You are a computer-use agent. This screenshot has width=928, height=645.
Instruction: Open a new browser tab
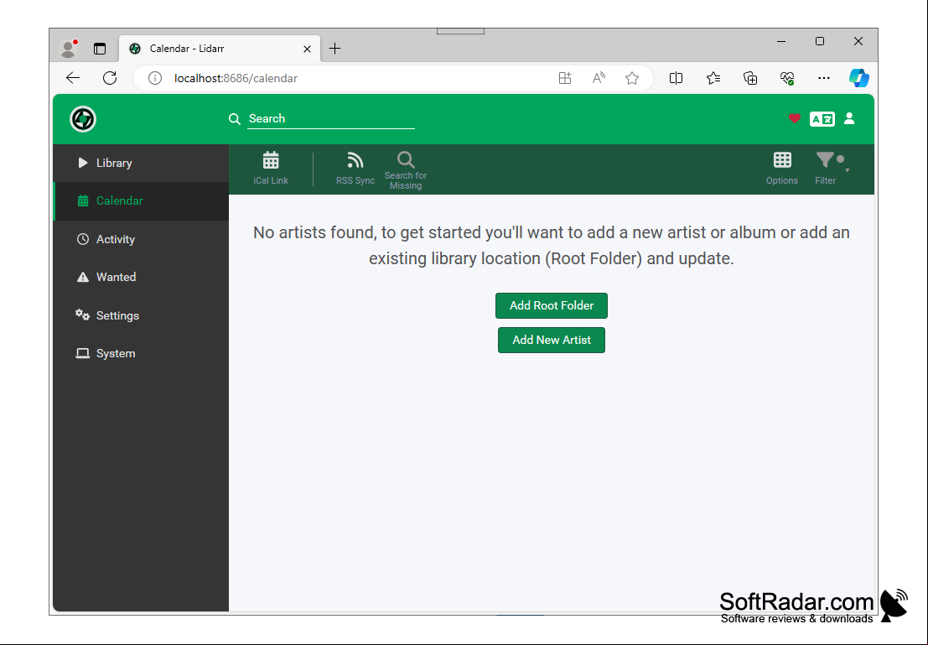335,49
